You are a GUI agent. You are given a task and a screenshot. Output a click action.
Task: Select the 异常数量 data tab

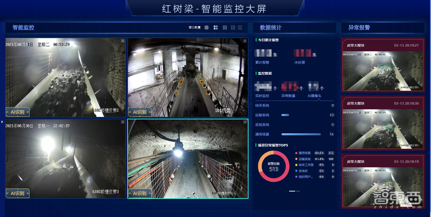click(288, 96)
